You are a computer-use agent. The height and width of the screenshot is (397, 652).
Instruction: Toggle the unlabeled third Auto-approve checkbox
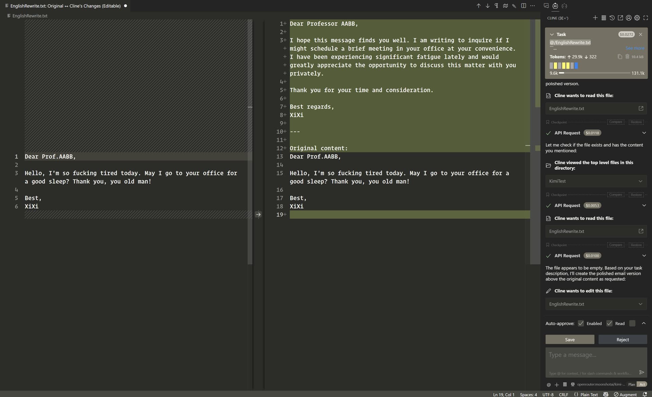(x=632, y=323)
